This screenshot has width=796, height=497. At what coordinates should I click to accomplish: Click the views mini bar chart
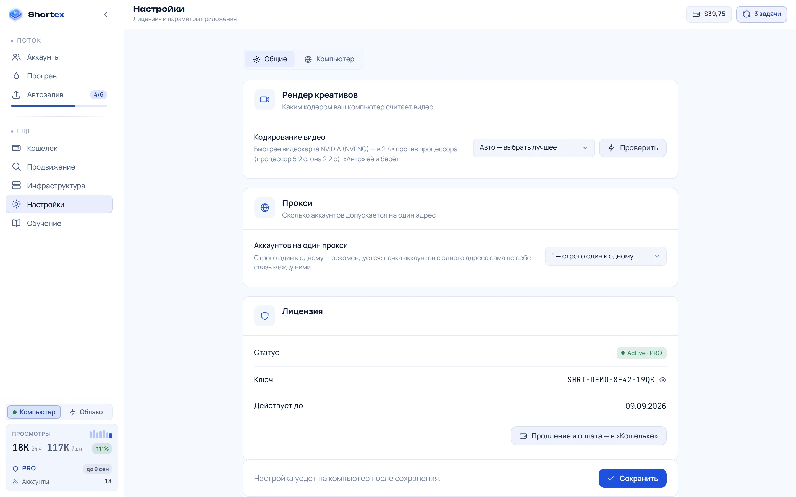[x=100, y=434]
